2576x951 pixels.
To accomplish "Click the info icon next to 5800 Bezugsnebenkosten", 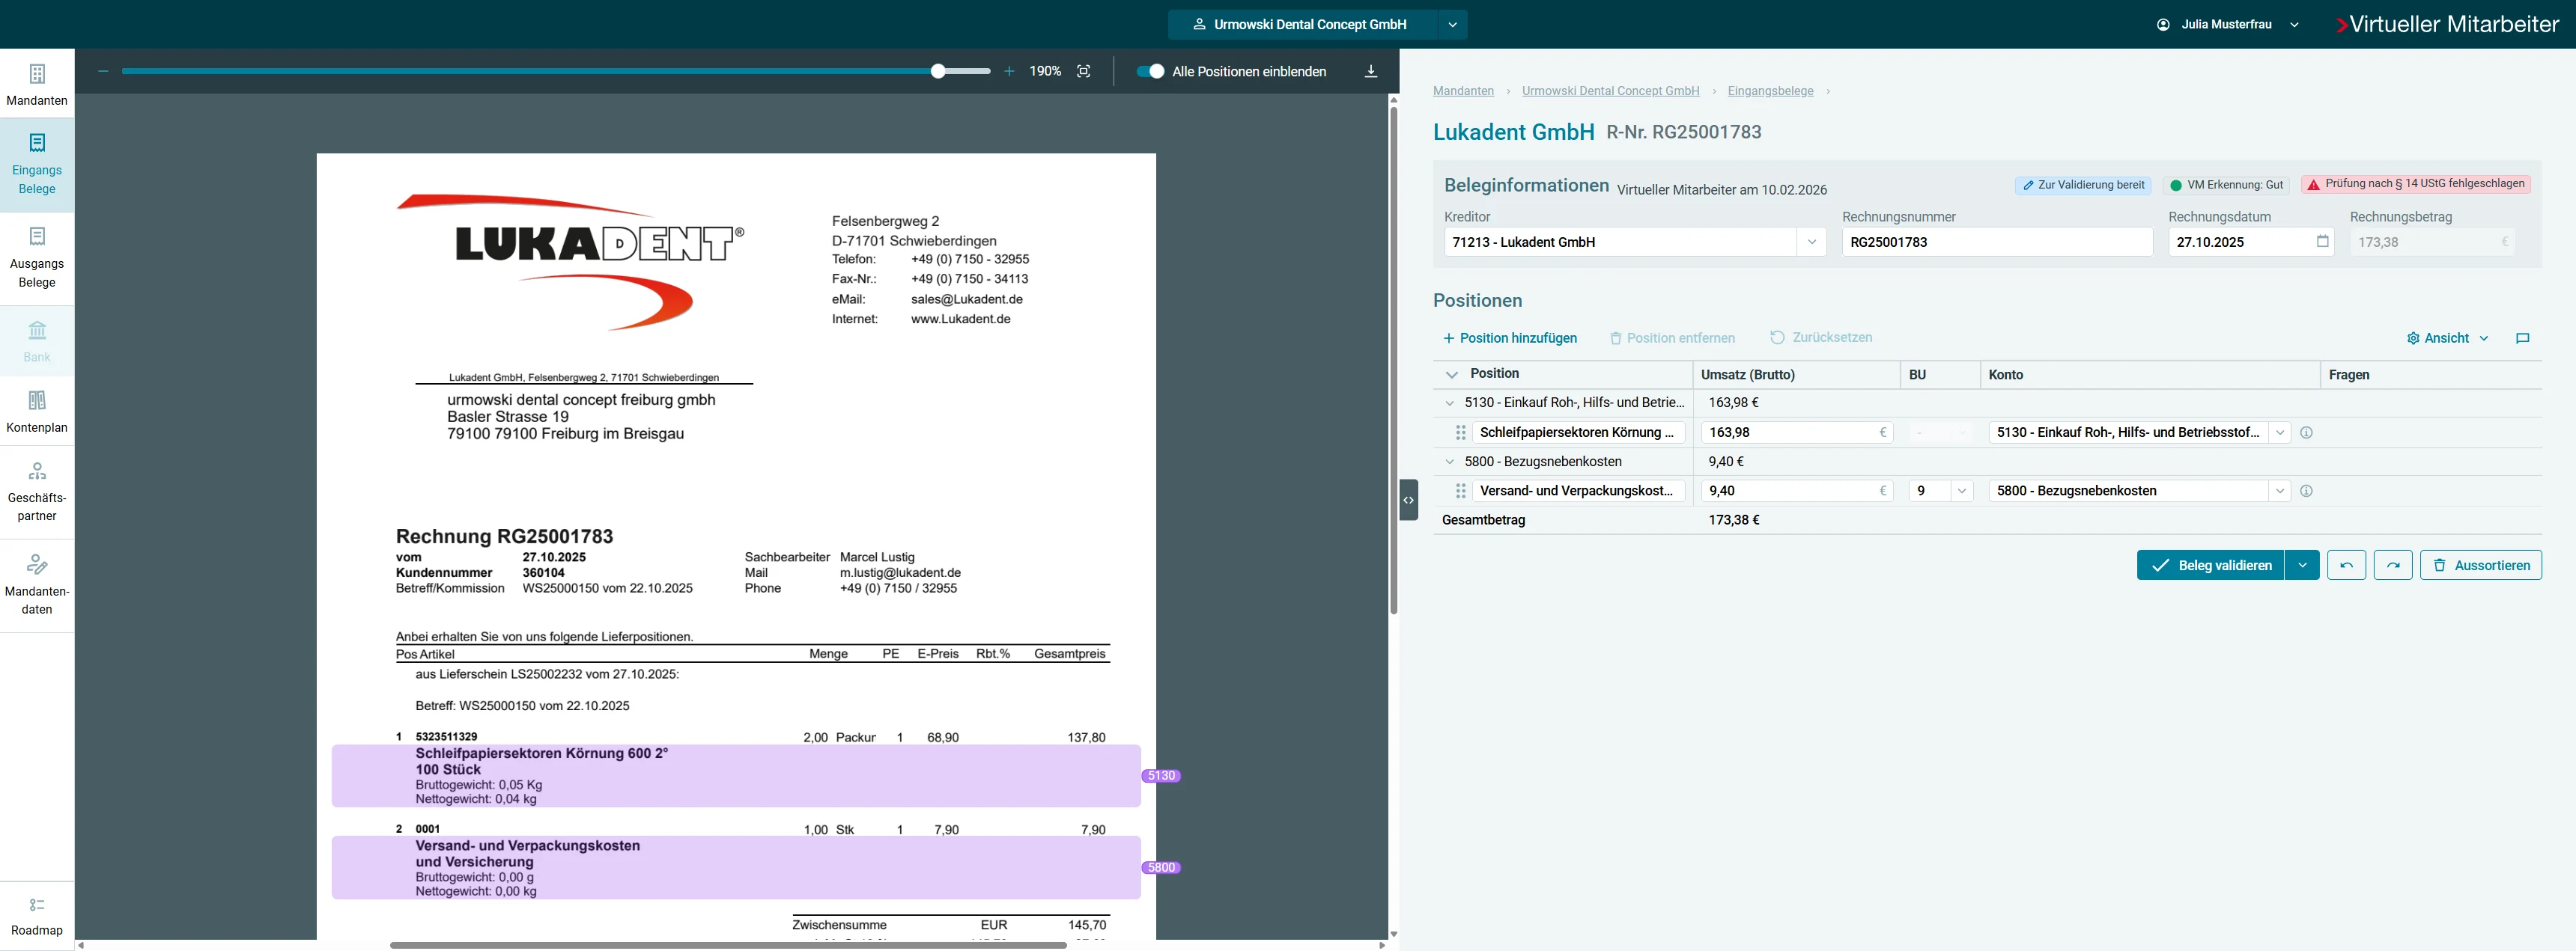I will click(x=2308, y=491).
